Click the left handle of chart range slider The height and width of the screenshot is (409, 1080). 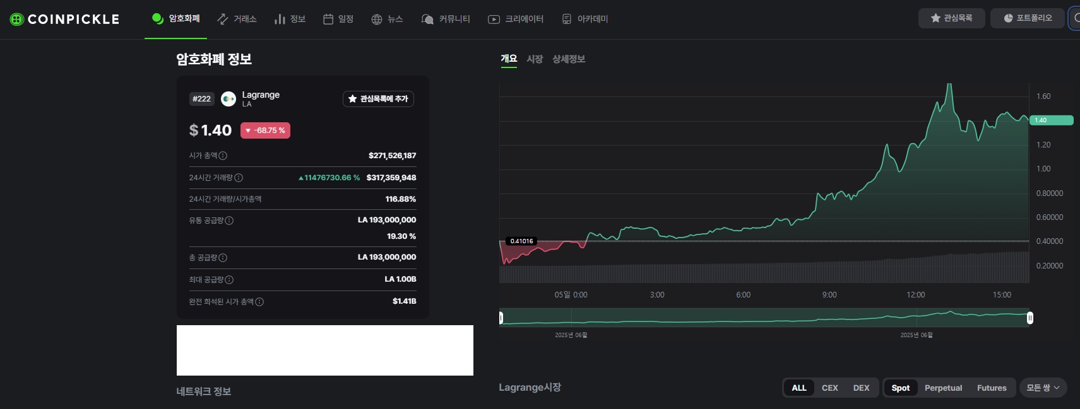(x=501, y=318)
